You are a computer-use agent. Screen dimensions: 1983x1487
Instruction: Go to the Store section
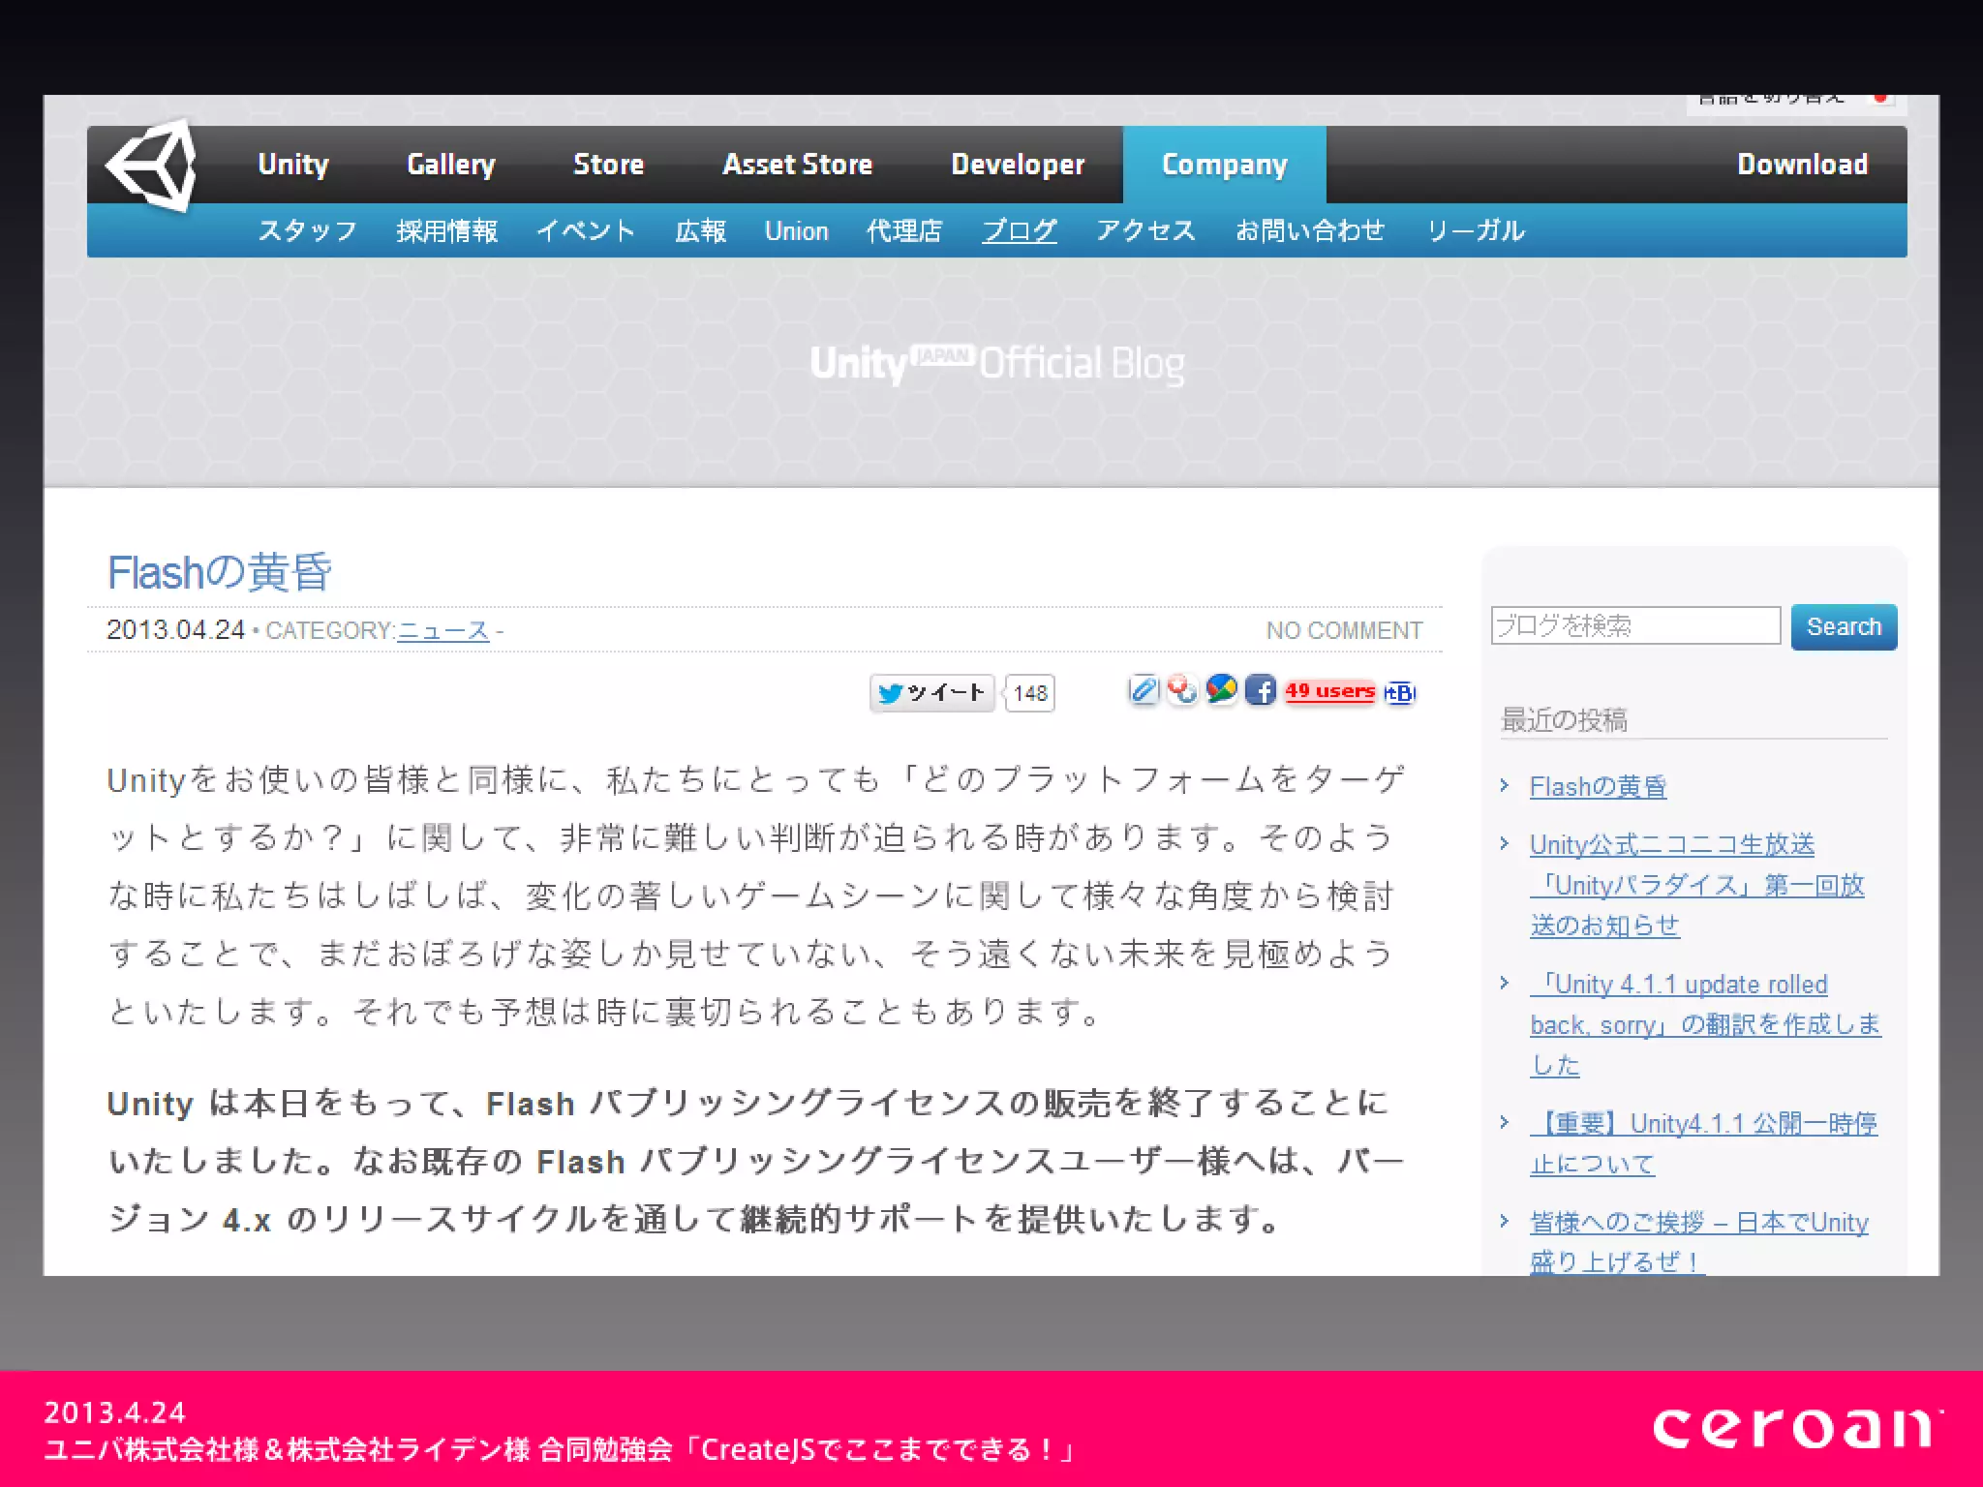tap(608, 165)
